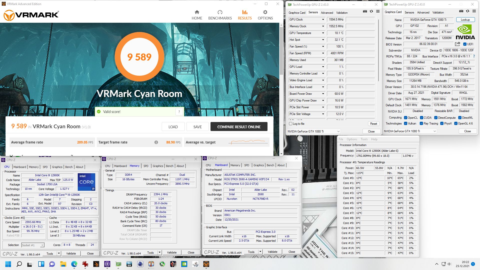Switch to Advanced tab in GPU-Z Sensors window
This screenshot has width=480, height=270.
pyautogui.click(x=327, y=13)
